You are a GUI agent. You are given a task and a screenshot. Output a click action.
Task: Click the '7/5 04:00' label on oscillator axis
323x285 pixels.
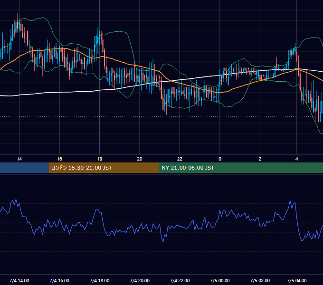click(296, 280)
